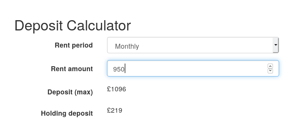Open the Rent period dropdown
The height and width of the screenshot is (137, 307).
pos(193,45)
